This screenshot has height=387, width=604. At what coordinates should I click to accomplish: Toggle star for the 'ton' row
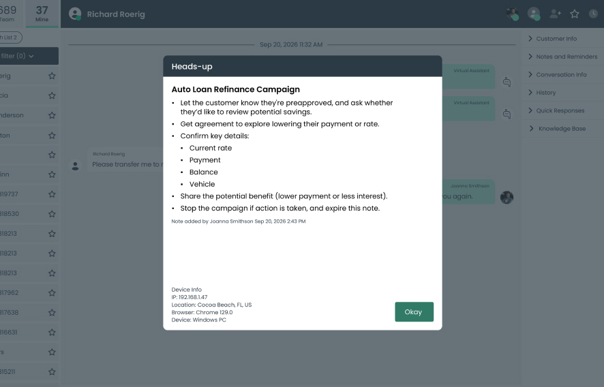[52, 135]
